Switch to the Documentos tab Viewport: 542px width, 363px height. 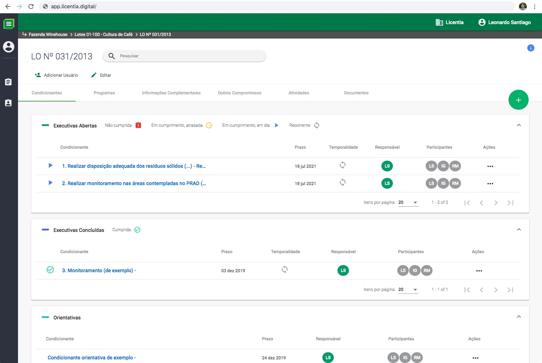(357, 93)
